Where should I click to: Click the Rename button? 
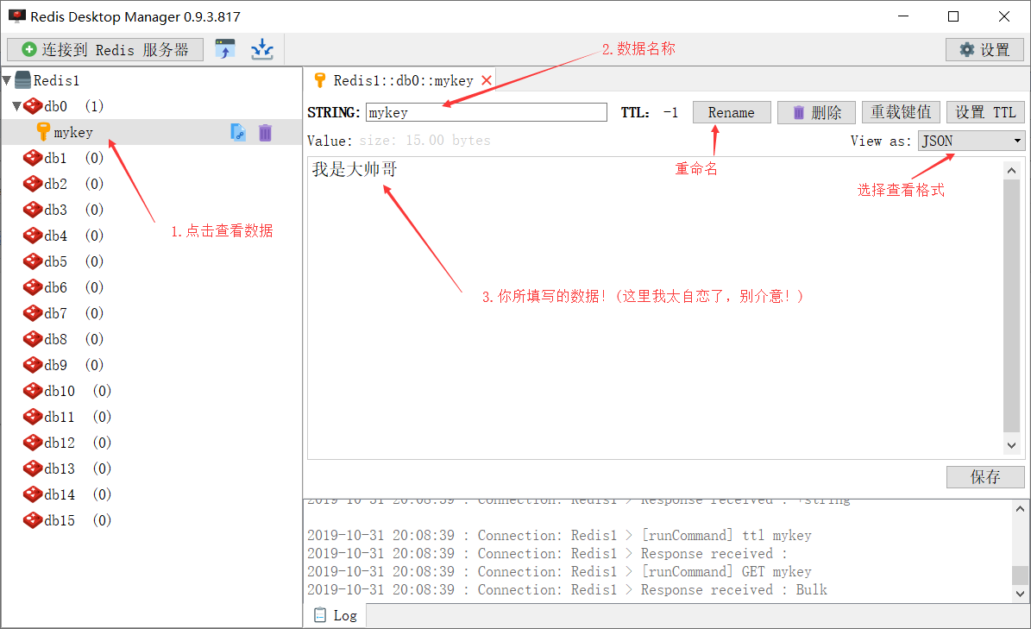[x=731, y=112]
